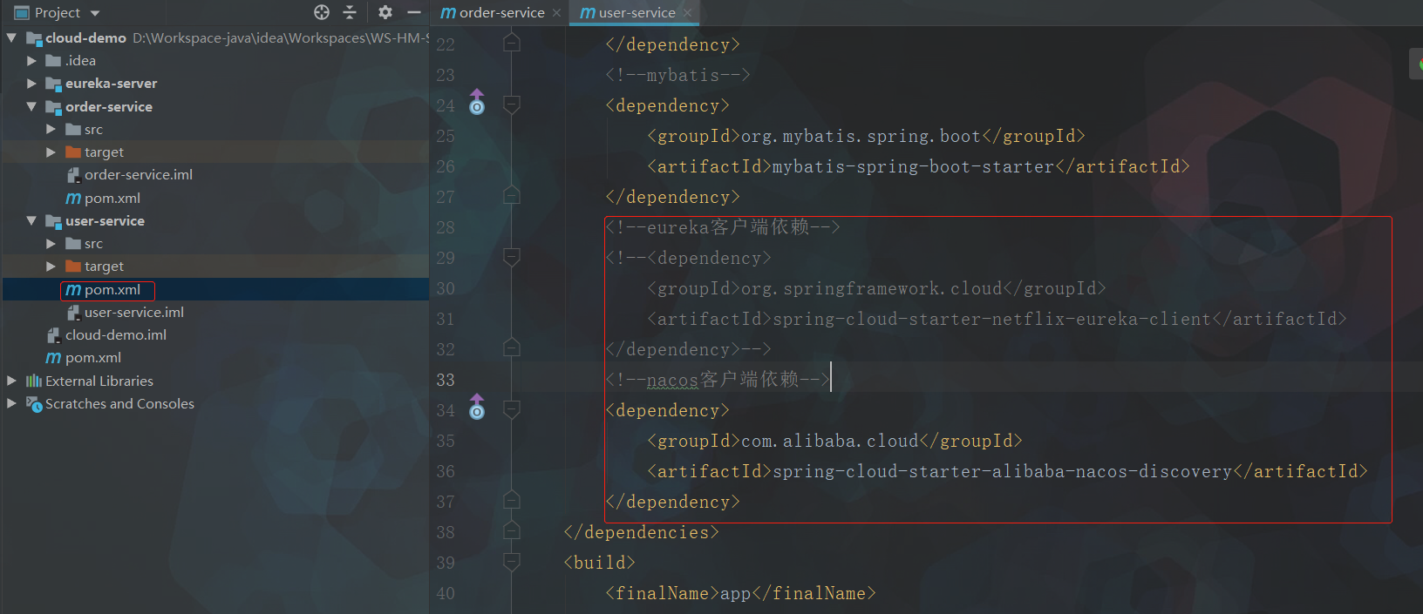Click spring-cloud-starter-alibaba-nacos-discovery artifactId text
Image resolution: width=1423 pixels, height=614 pixels.
point(1003,471)
